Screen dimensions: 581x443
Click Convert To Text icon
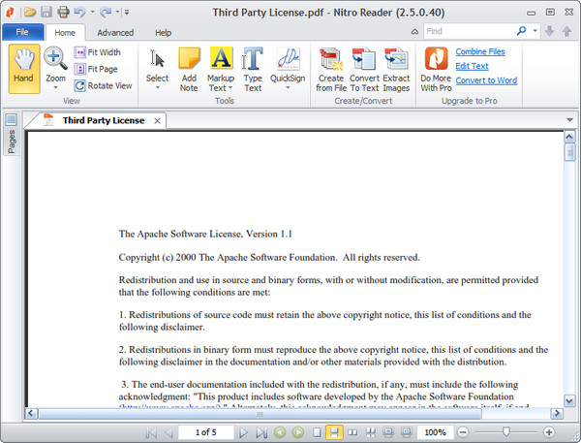pyautogui.click(x=364, y=68)
